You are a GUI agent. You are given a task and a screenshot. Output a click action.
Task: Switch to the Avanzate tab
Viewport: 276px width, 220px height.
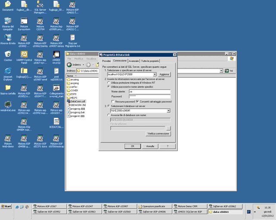(x=134, y=61)
